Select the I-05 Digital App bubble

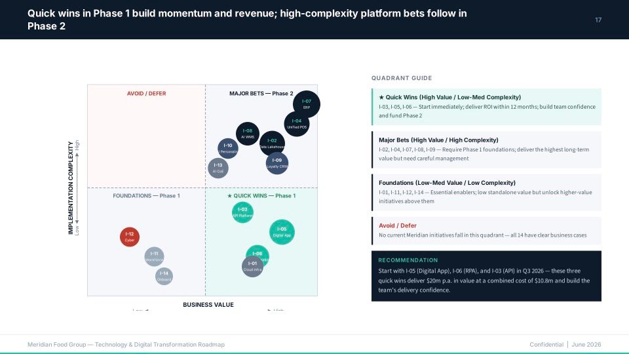pyautogui.click(x=282, y=232)
